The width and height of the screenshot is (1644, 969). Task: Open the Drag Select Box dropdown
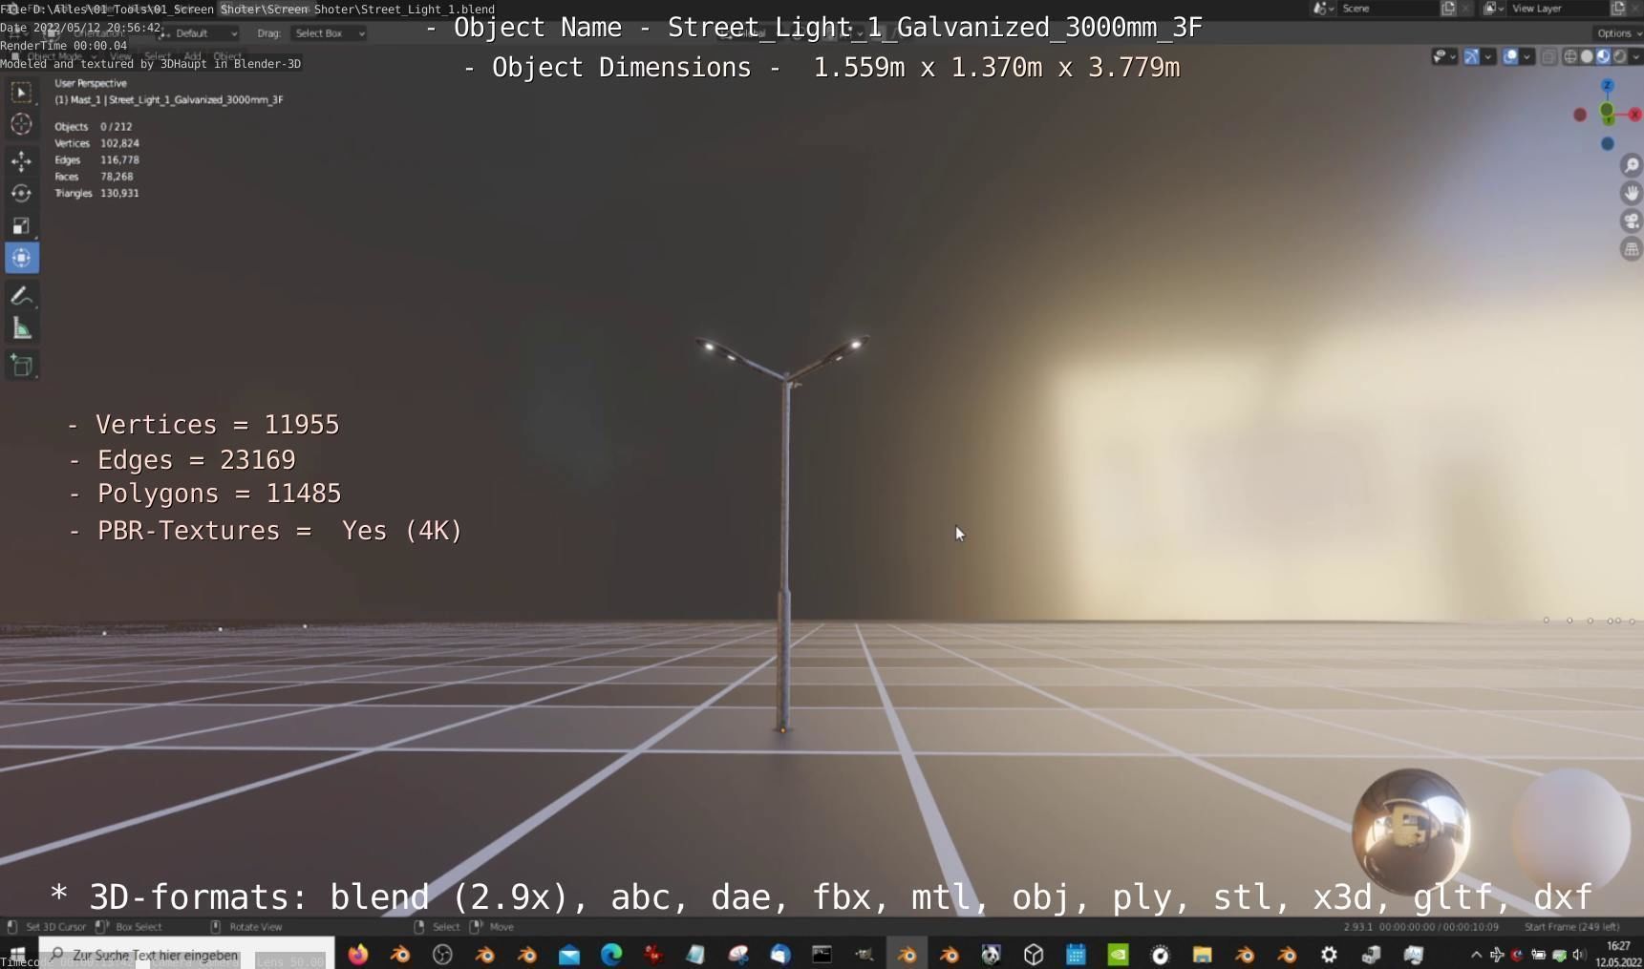(x=329, y=33)
